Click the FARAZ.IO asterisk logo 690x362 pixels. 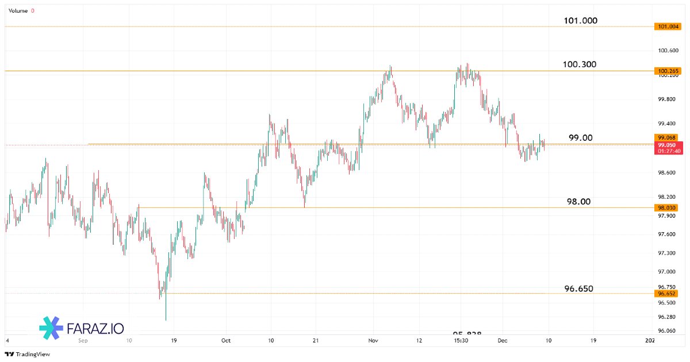click(x=51, y=328)
